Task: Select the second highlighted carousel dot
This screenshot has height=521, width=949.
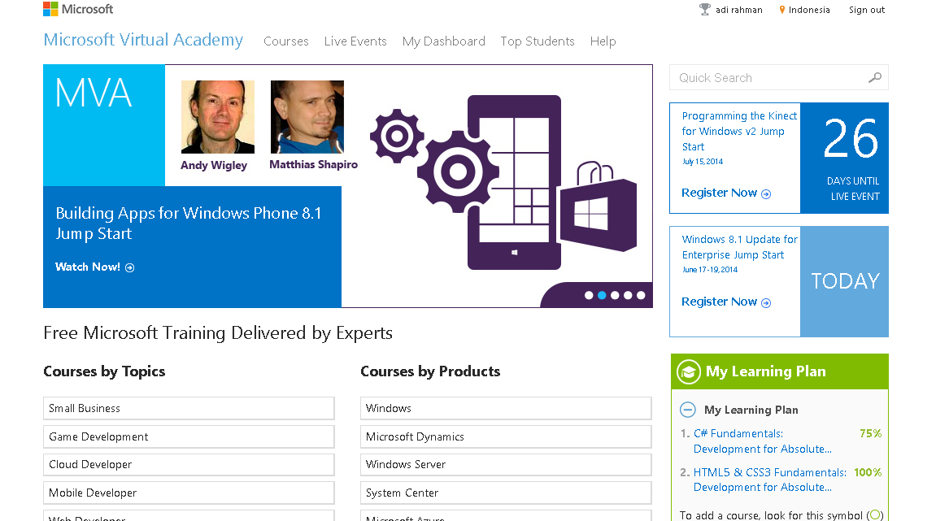Action: [602, 295]
